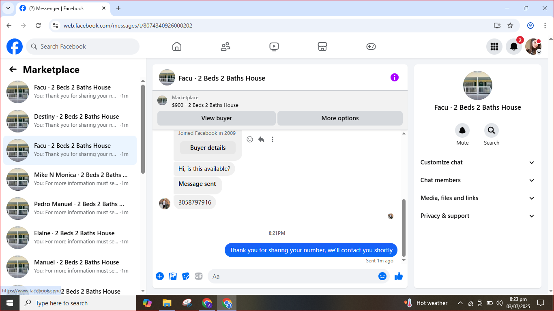The height and width of the screenshot is (311, 554).
Task: Click the Facebook logo icon
Action: coord(15,47)
